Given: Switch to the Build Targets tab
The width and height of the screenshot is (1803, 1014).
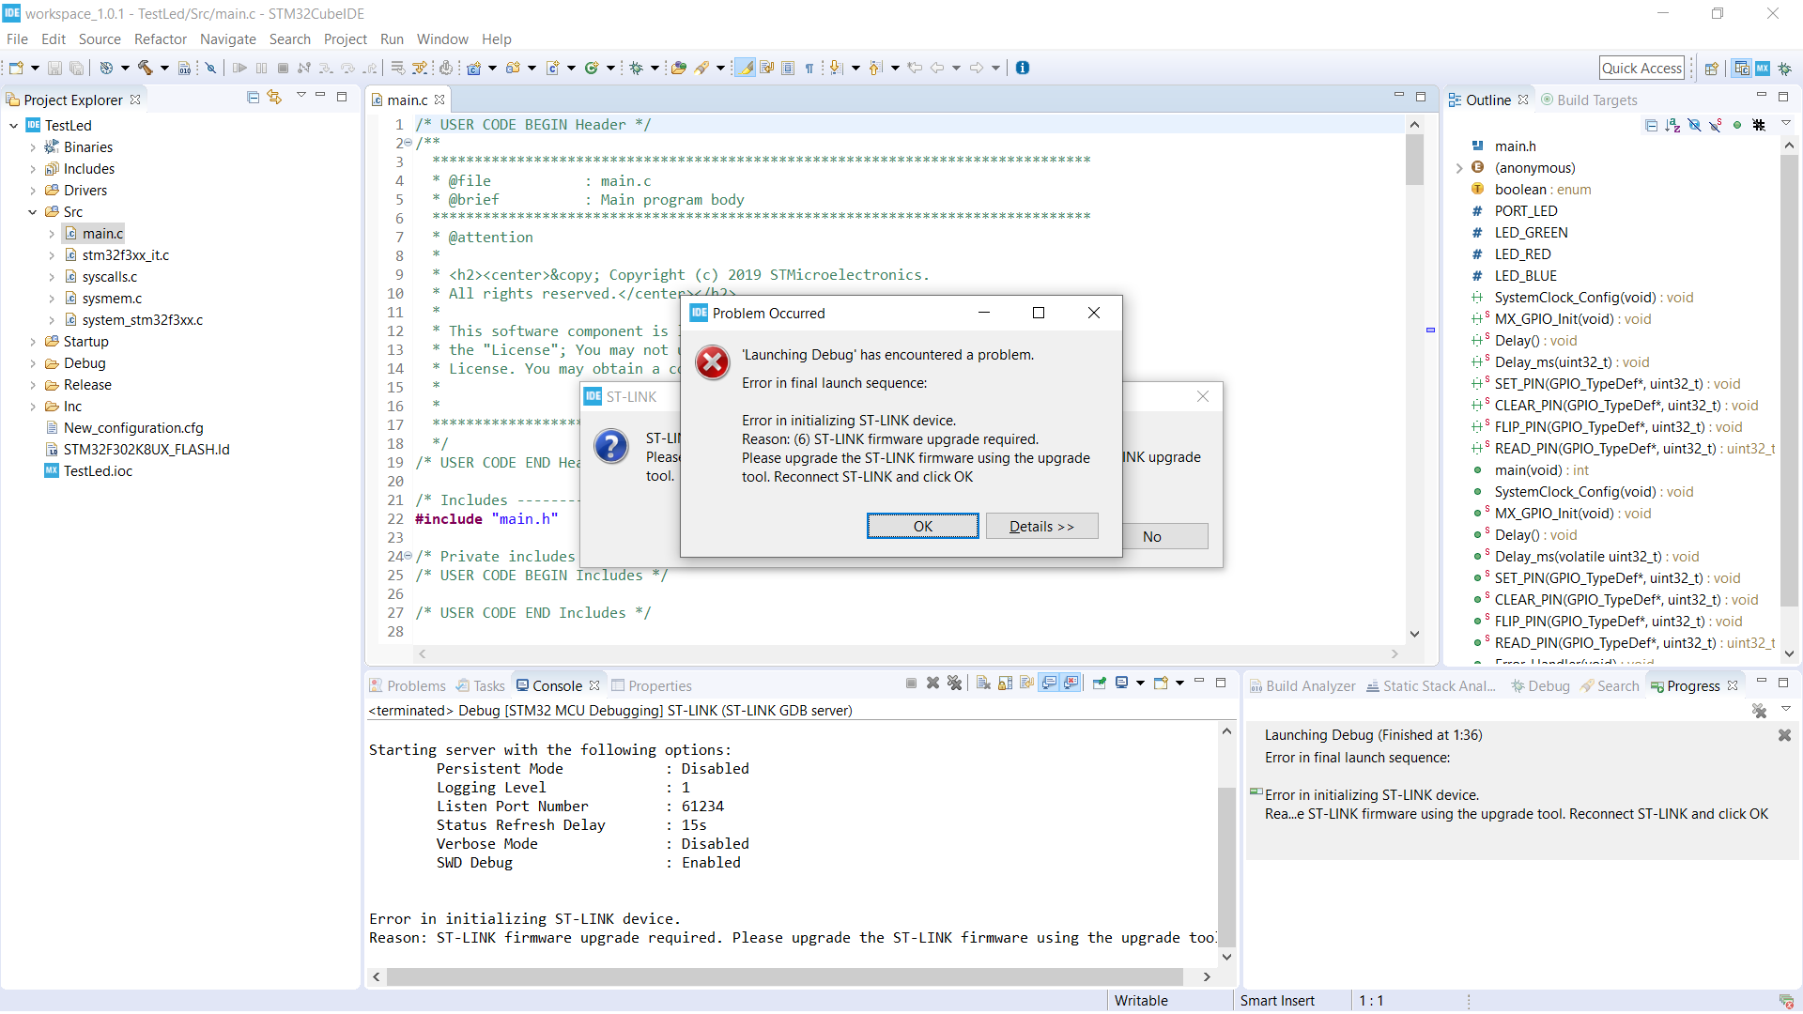Looking at the screenshot, I should pos(1589,100).
